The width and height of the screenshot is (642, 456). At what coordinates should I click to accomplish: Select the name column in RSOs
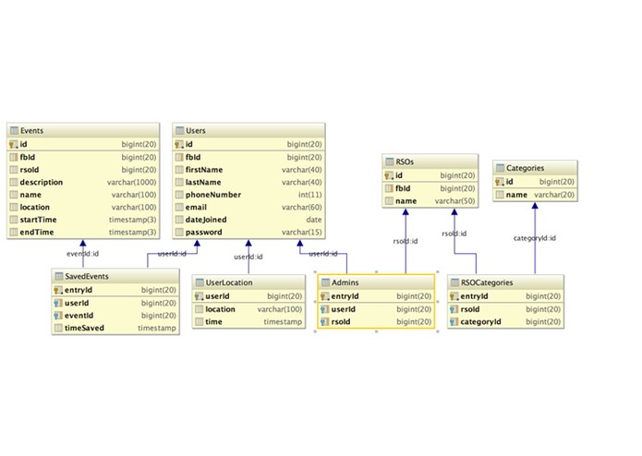pos(430,201)
